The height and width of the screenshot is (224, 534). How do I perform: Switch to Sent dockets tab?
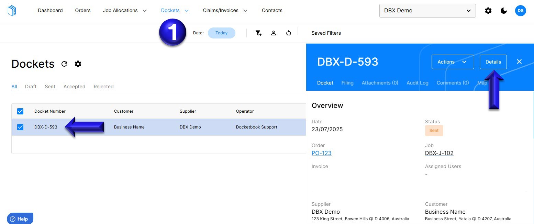50,87
